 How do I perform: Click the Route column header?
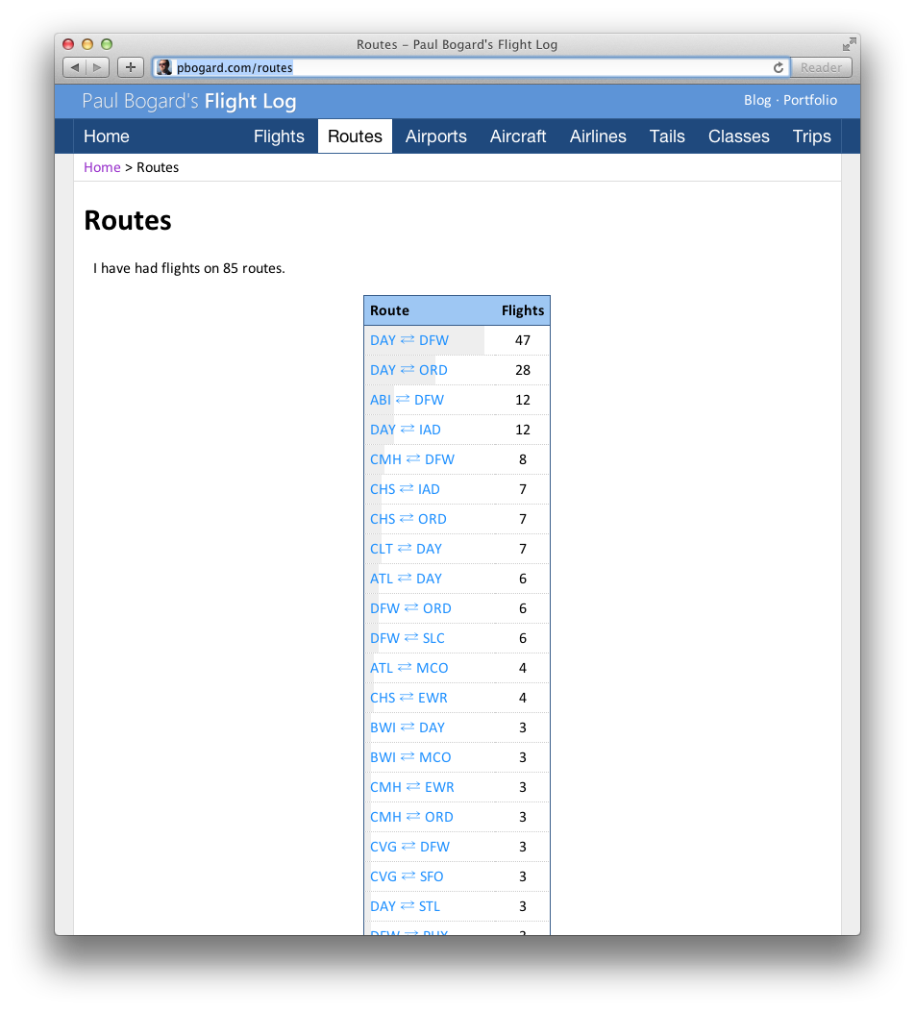point(388,309)
